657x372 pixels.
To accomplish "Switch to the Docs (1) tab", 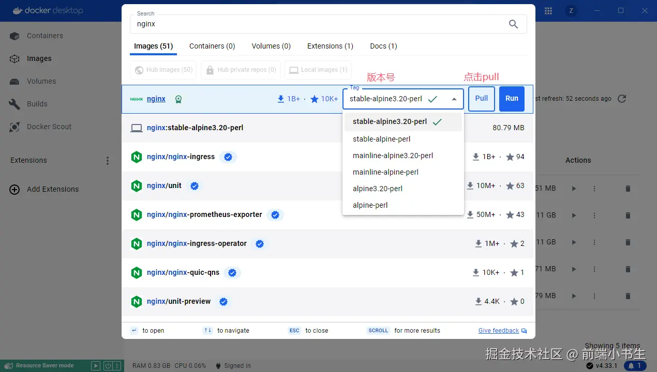I will click(x=383, y=46).
